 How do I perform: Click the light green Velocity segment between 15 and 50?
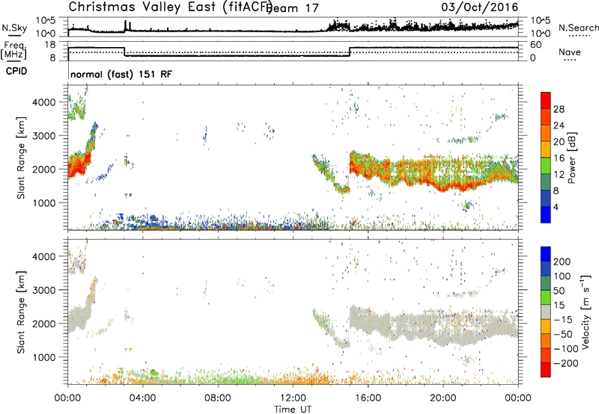point(546,297)
